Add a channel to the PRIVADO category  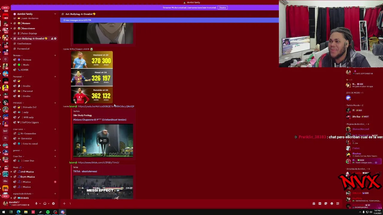click(x=55, y=103)
